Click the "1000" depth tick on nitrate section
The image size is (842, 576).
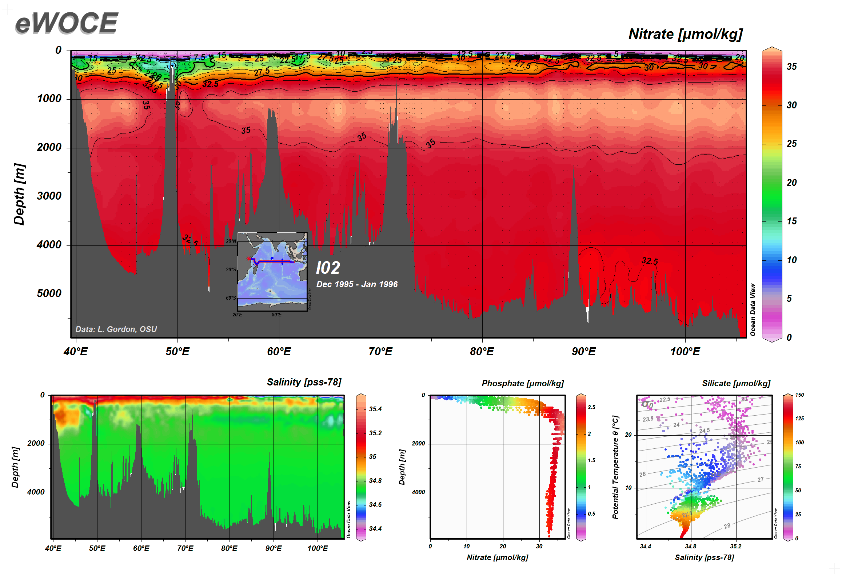[49, 99]
